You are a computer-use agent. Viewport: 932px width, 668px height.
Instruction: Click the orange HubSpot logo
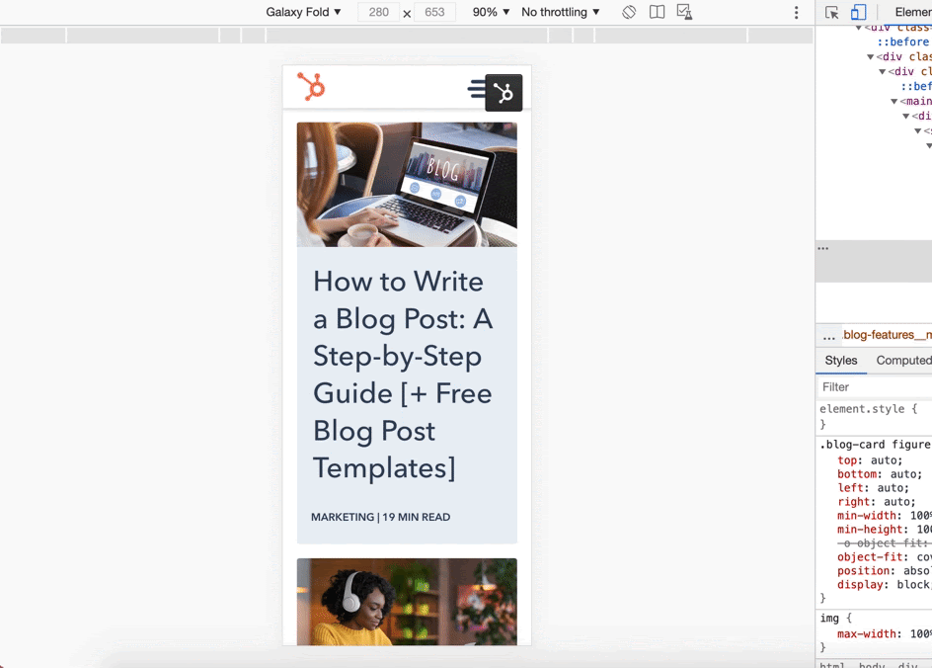coord(311,87)
